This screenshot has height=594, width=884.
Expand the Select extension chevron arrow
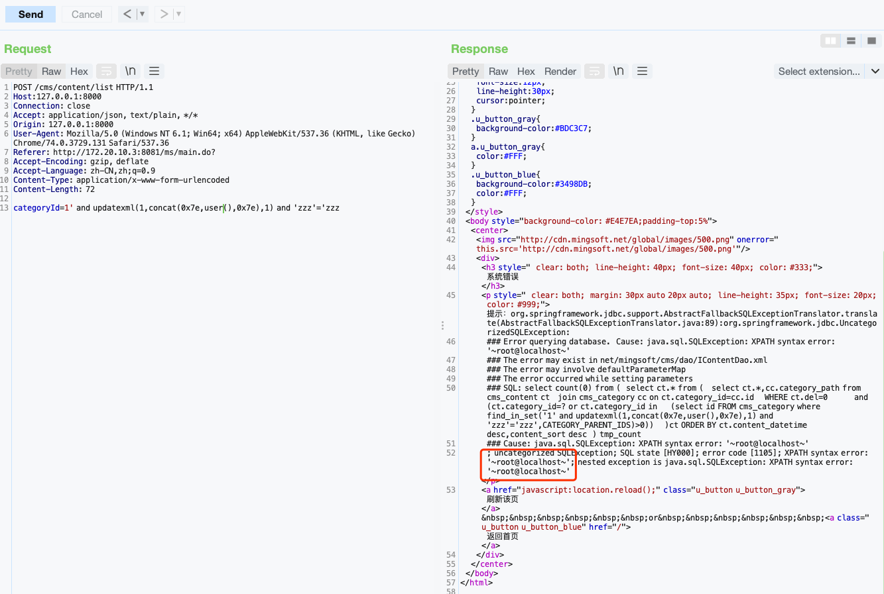[x=875, y=72]
